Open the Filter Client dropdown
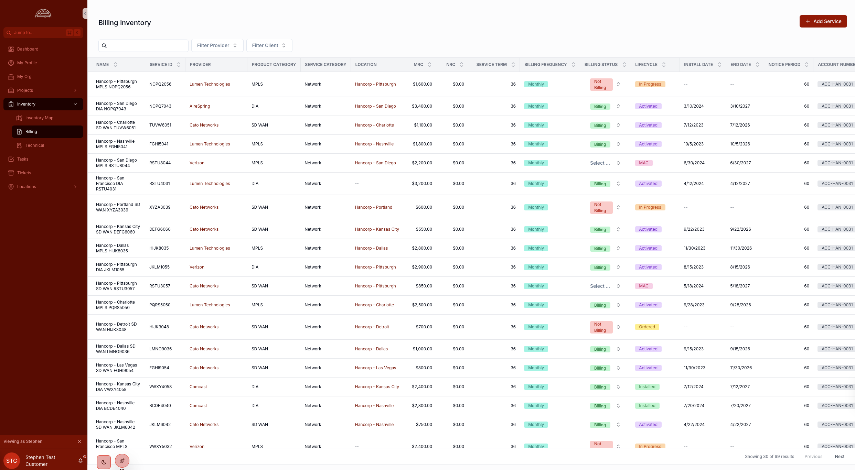Image resolution: width=855 pixels, height=470 pixels. coord(269,45)
